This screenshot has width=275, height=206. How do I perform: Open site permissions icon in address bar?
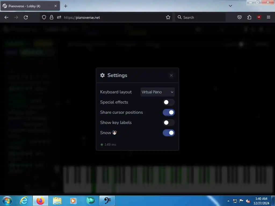pos(59,17)
